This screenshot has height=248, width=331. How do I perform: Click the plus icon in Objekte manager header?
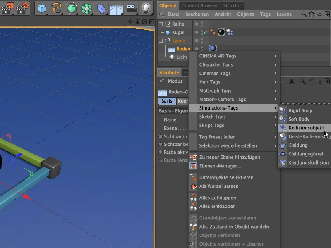point(327,14)
